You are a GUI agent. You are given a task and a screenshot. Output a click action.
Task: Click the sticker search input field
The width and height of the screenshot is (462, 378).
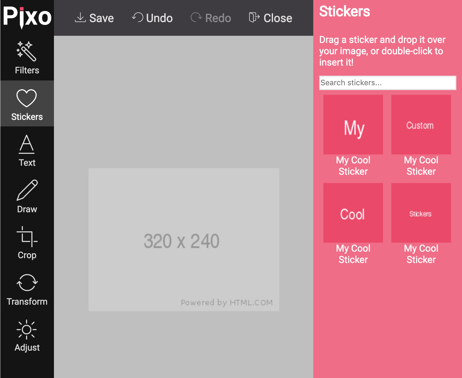point(387,83)
